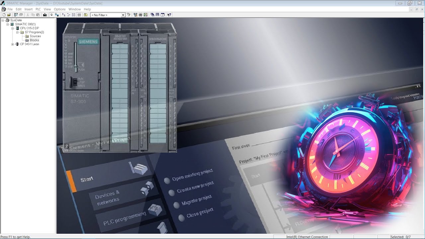Click the document icon beside the File menu
Viewport: 425px width, 239px height.
click(4, 9)
